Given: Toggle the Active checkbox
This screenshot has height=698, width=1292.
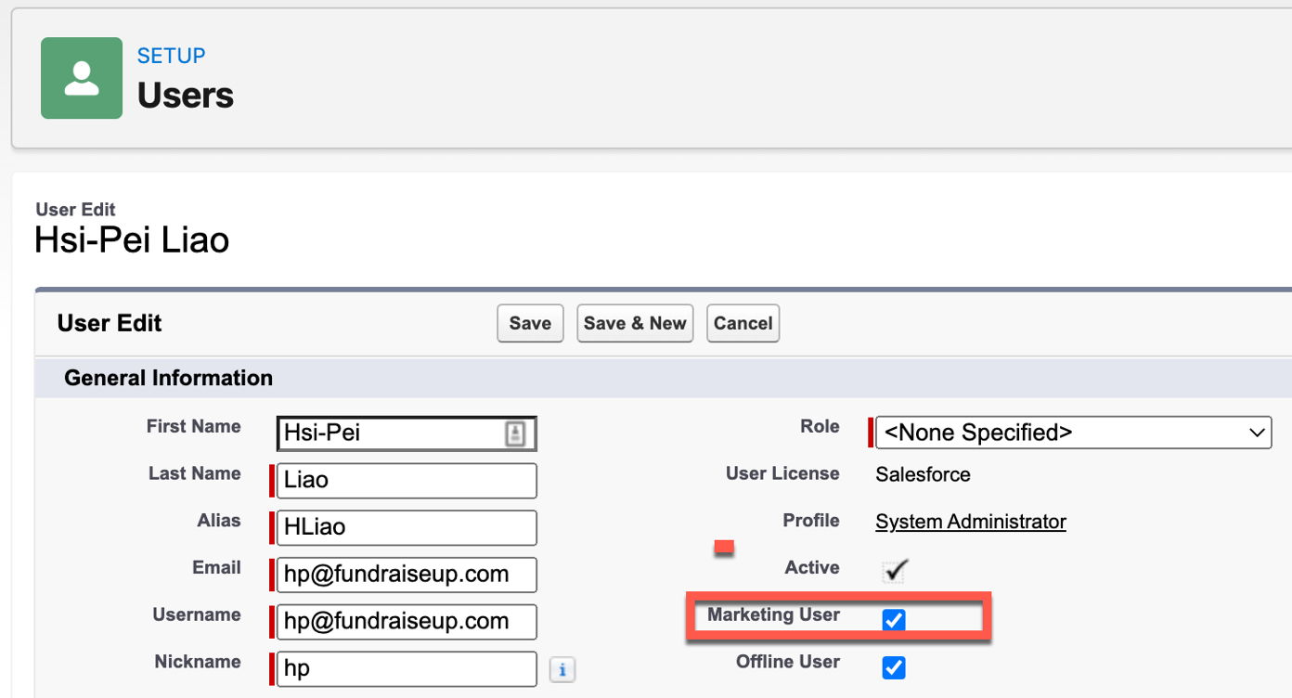Looking at the screenshot, I should [894, 571].
